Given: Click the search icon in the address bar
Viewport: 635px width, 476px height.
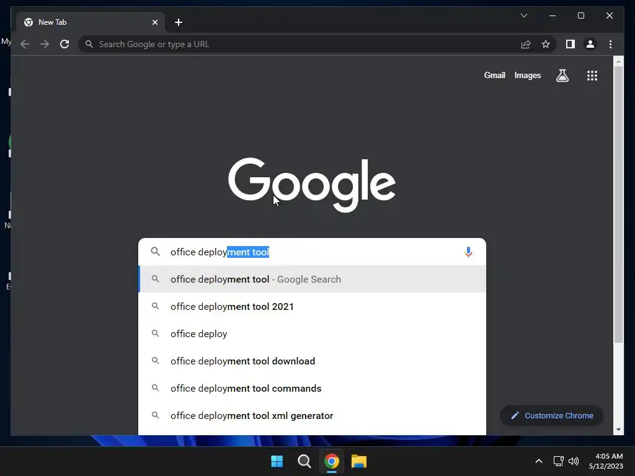Looking at the screenshot, I should 89,44.
